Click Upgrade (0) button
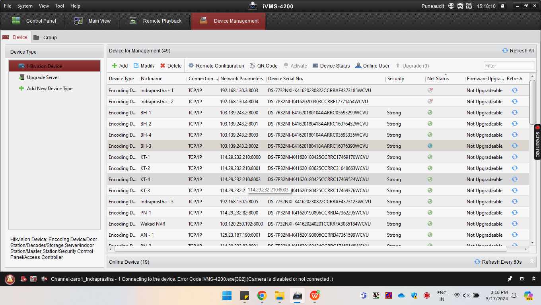 412,66
